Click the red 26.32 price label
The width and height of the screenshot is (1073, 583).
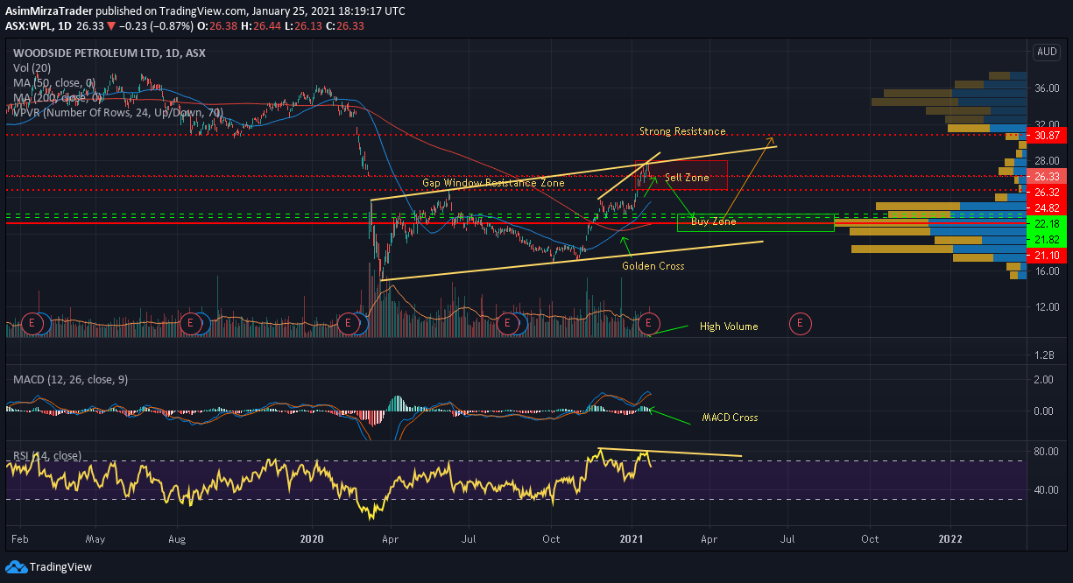pyautogui.click(x=1047, y=192)
